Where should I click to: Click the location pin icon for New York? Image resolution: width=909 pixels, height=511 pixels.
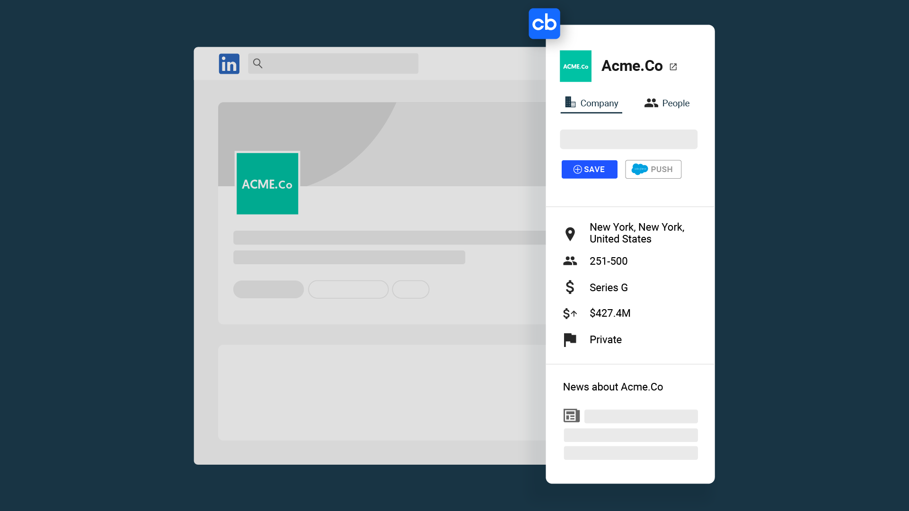570,233
